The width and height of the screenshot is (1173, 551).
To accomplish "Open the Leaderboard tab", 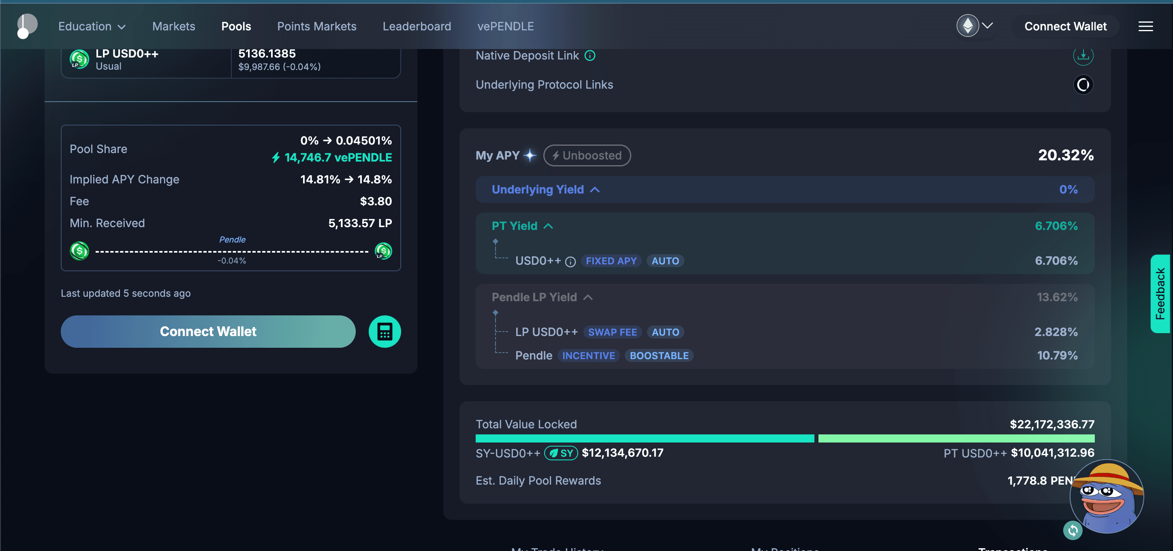I will [x=417, y=26].
